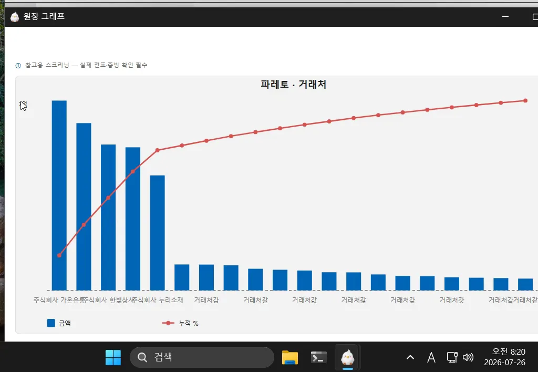Click the tallest bar for 주식회사 가온유통

(x=59, y=195)
